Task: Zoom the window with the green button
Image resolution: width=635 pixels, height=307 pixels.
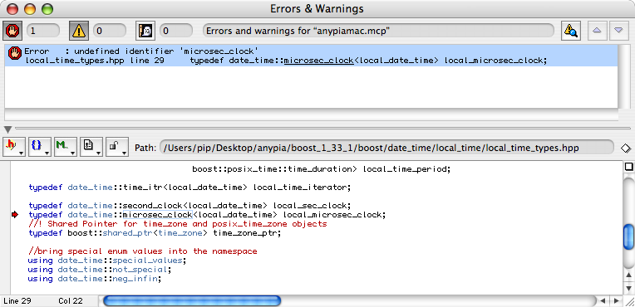Action: pyautogui.click(x=47, y=8)
